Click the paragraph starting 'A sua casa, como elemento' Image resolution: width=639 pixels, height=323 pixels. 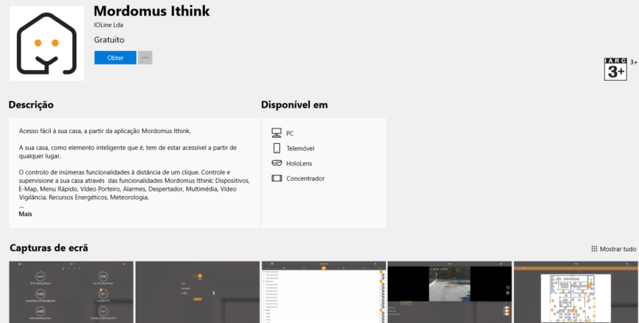(127, 152)
